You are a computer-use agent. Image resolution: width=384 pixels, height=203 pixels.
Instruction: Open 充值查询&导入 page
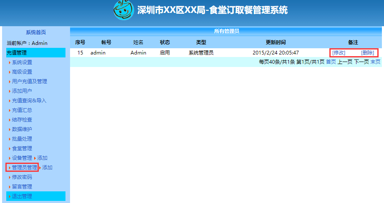(x=29, y=100)
